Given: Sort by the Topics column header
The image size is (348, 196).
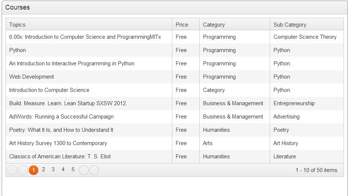Looking at the screenshot, I should point(17,25).
